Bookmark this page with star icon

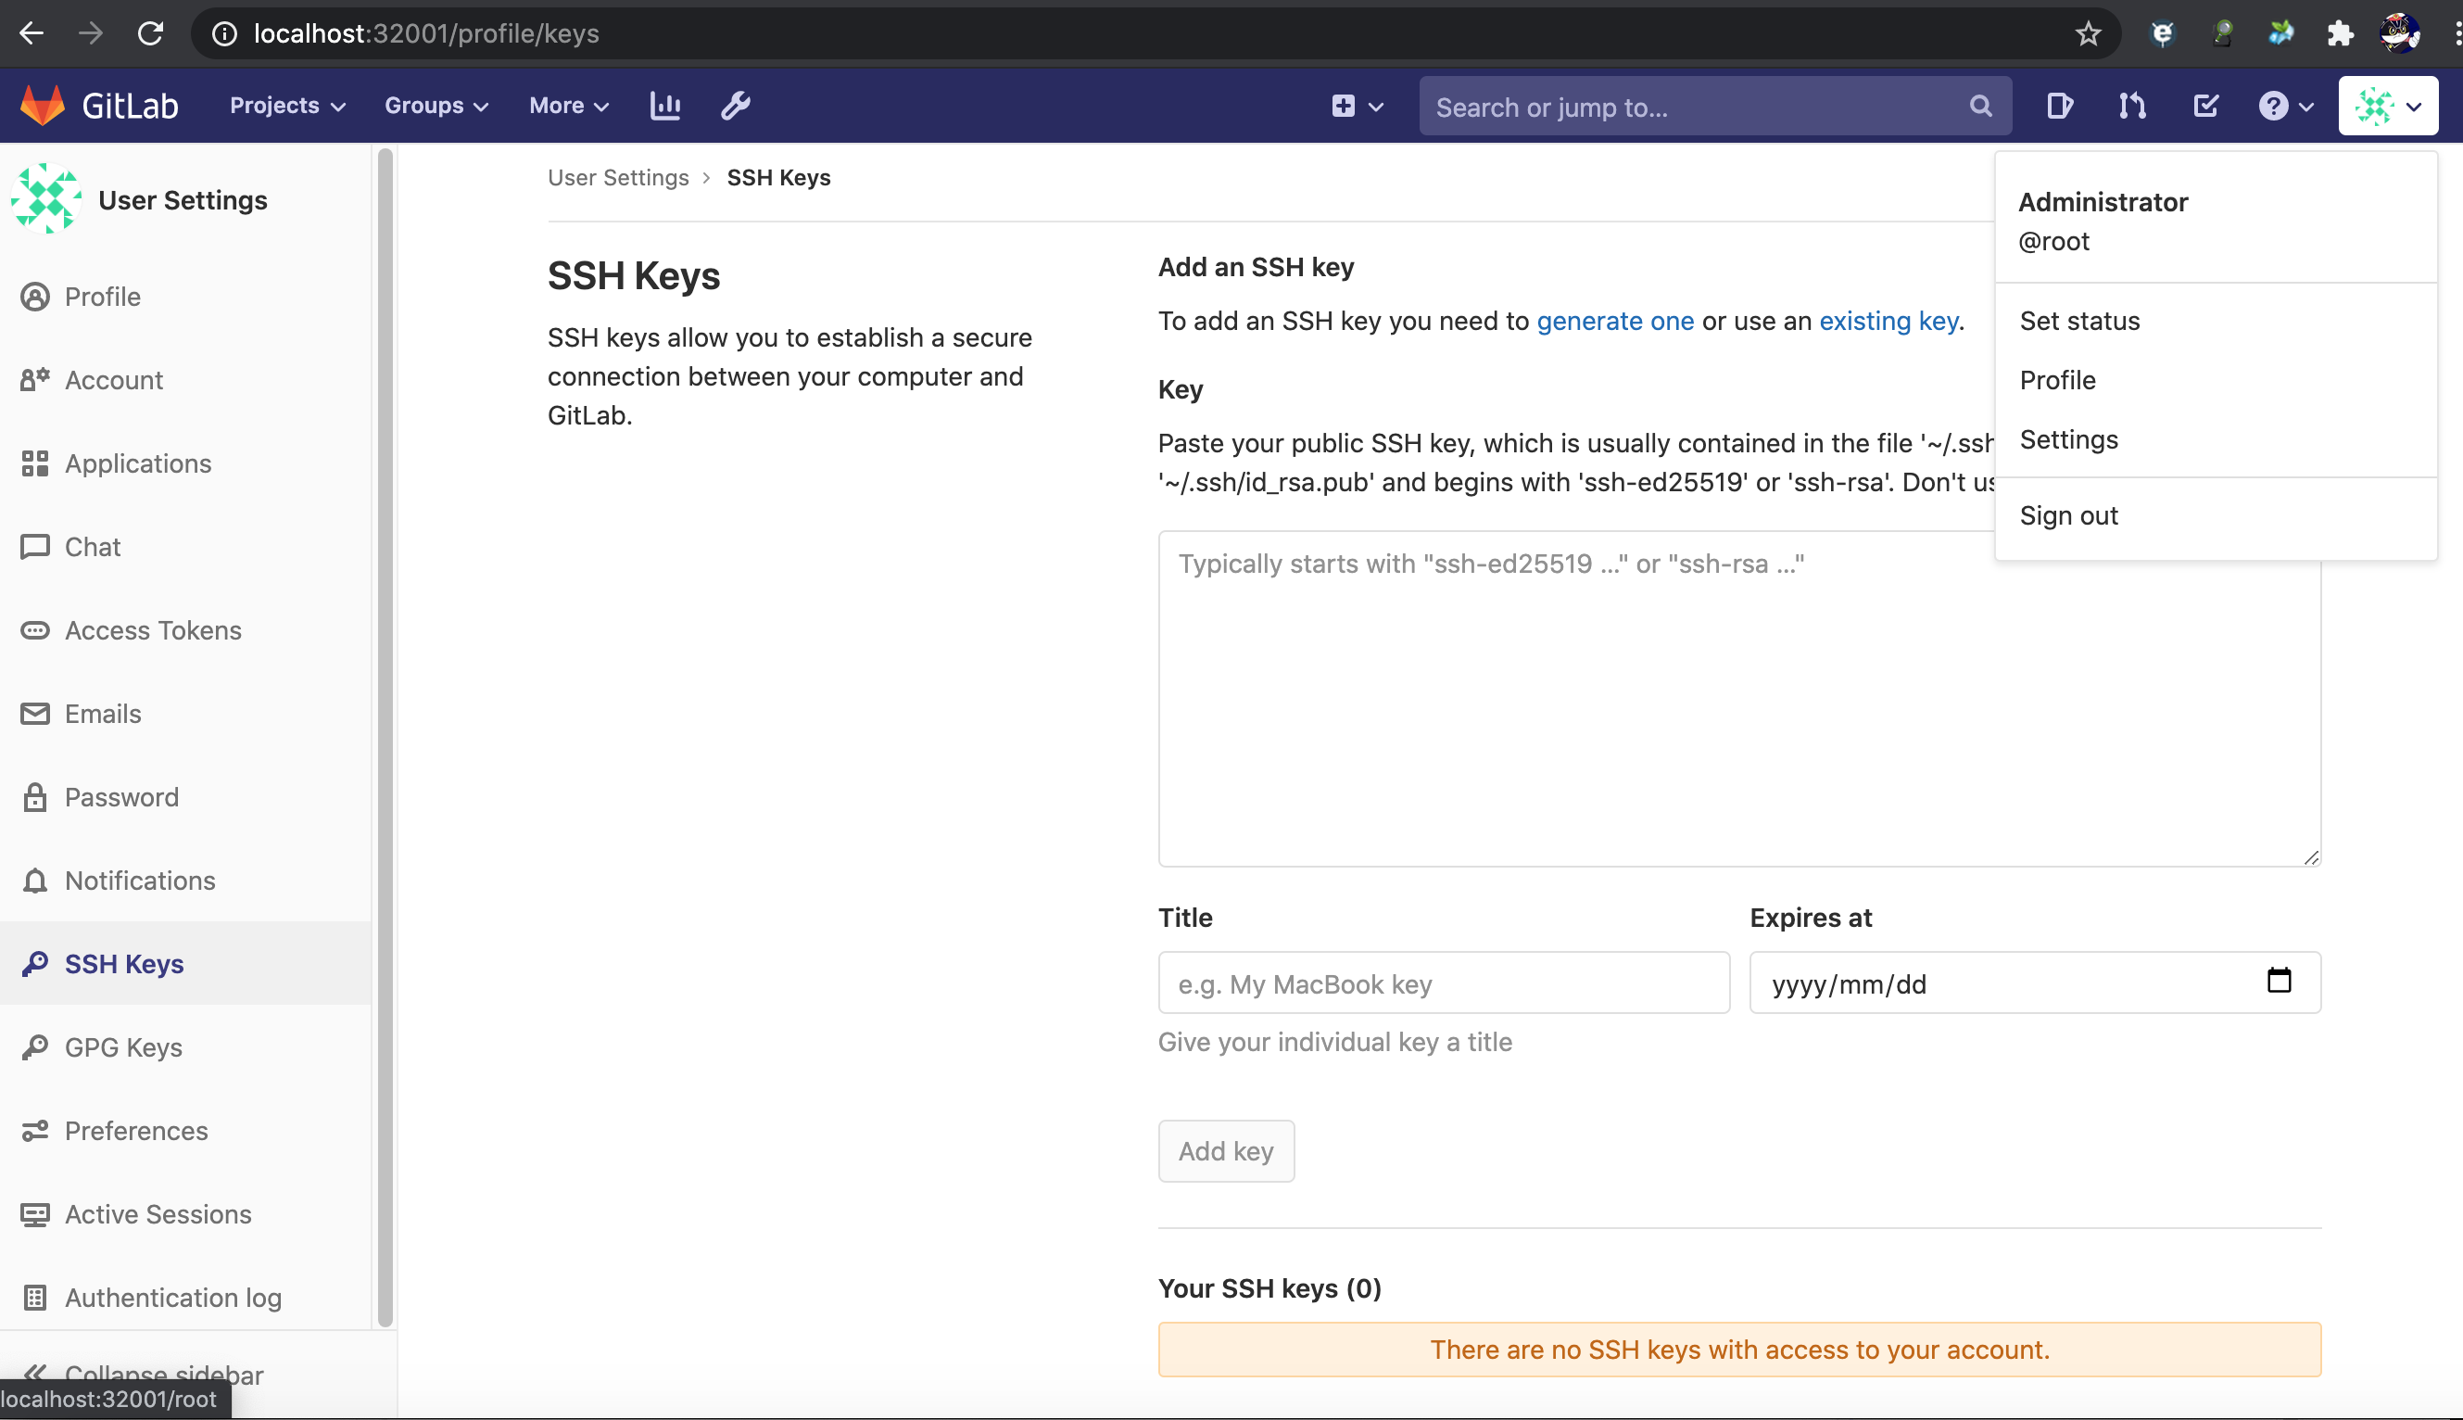(2087, 34)
